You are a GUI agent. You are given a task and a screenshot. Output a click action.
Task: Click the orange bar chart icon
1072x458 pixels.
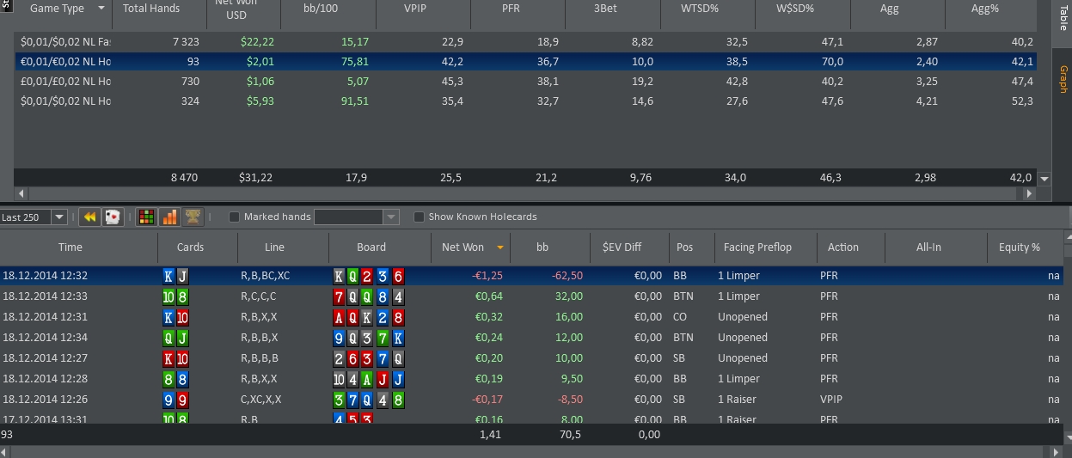click(x=170, y=217)
